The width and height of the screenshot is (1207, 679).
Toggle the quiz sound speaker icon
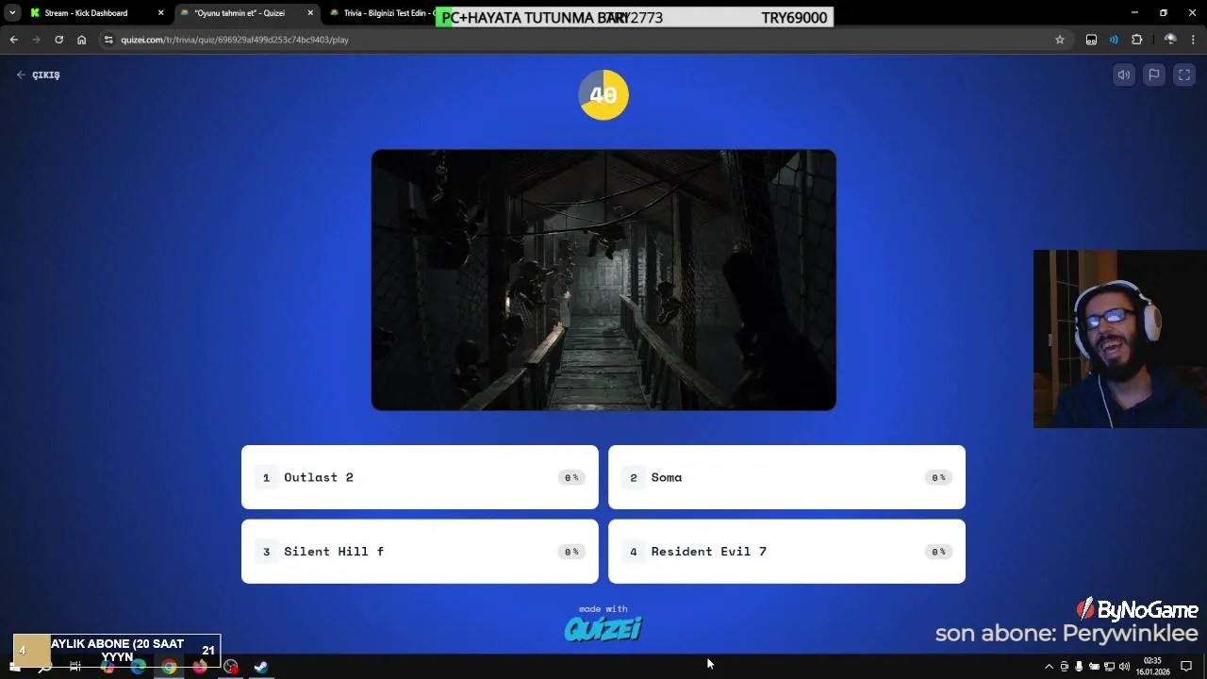pos(1124,75)
